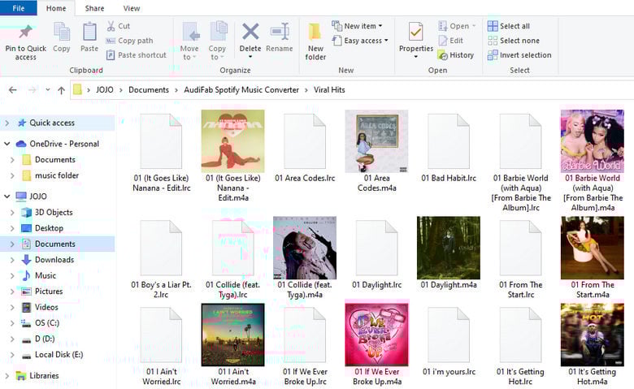The height and width of the screenshot is (389, 634).
Task: Select Music in navigation pane
Action: 46,275
